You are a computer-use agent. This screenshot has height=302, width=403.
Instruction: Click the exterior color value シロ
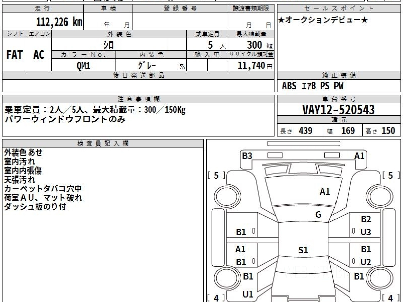click(x=108, y=44)
